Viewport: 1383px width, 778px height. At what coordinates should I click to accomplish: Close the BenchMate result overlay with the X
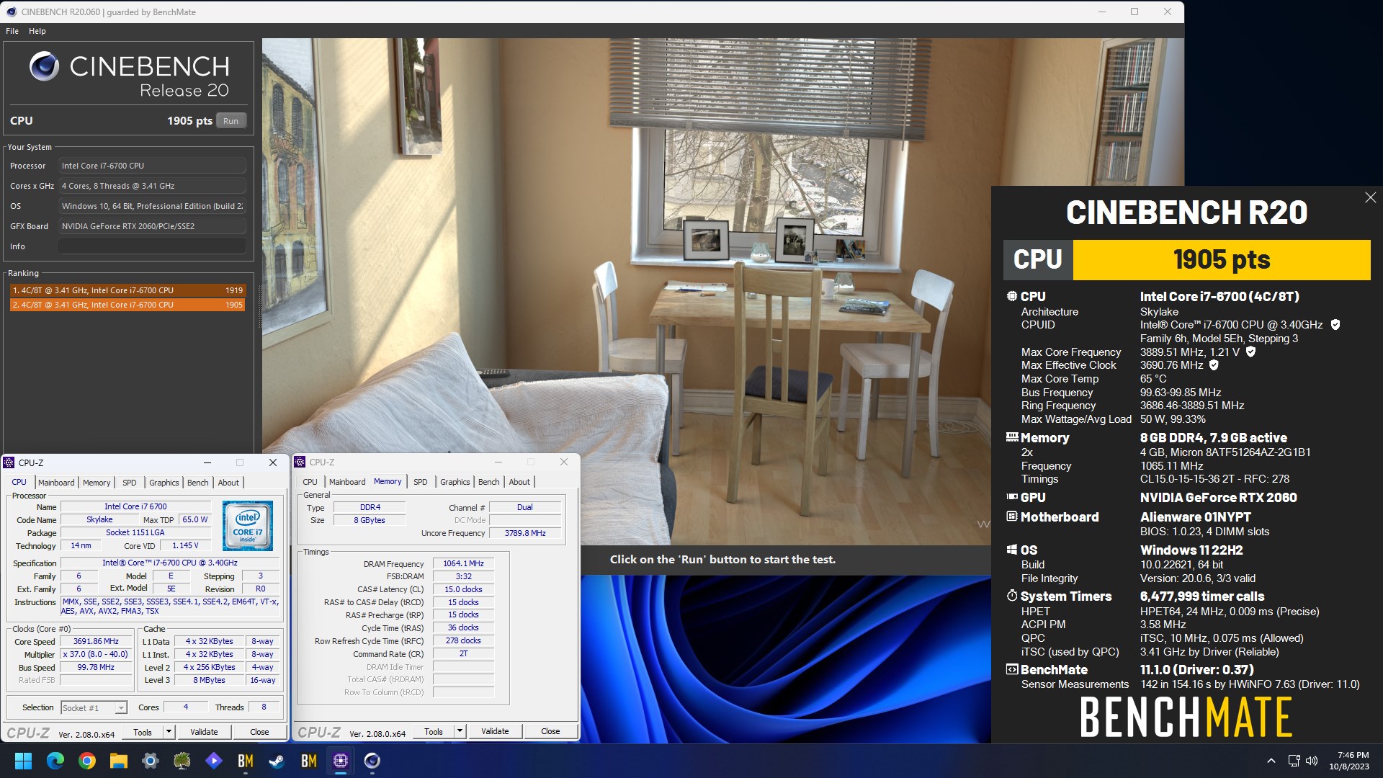[x=1370, y=197]
